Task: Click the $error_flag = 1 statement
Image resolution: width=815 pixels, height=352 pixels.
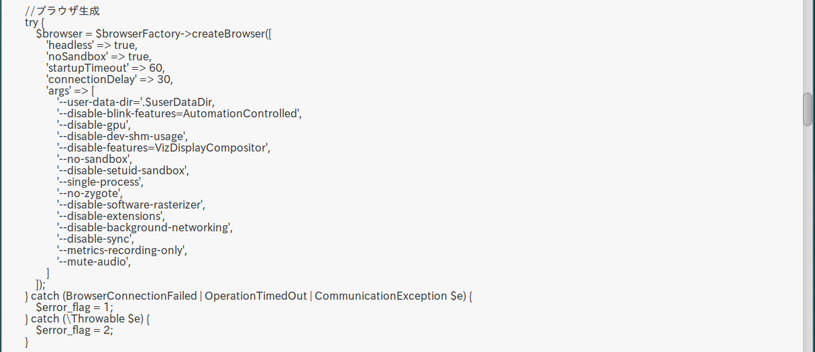Action: click(74, 307)
